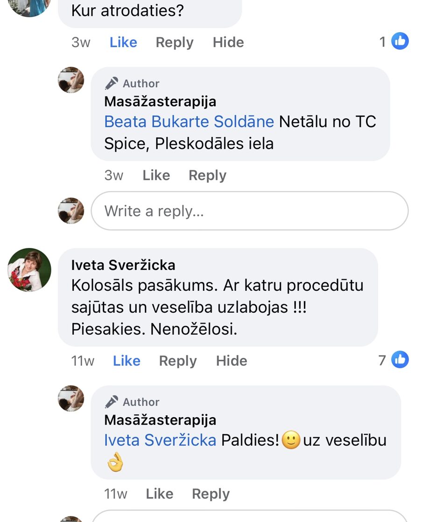Tap the Masāžasterapija avatar beside the Paldies reply

(71, 398)
